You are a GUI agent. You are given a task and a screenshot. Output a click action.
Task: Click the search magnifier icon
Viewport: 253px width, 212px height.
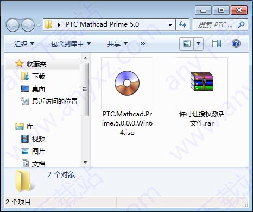pyautogui.click(x=241, y=24)
